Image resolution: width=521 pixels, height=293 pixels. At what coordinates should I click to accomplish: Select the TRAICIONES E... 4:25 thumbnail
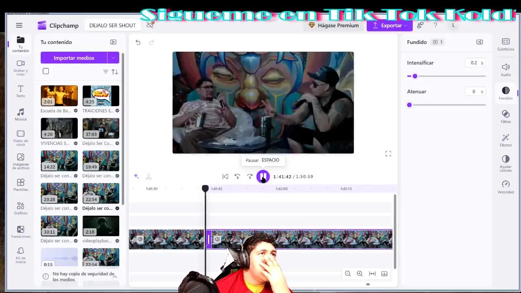(x=101, y=96)
